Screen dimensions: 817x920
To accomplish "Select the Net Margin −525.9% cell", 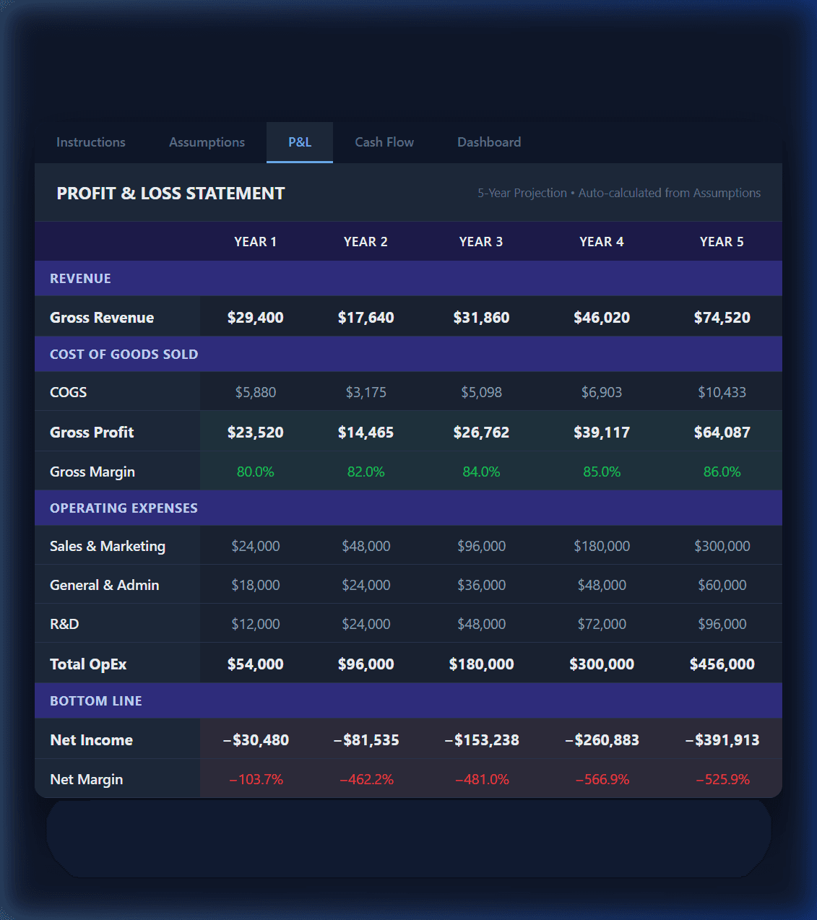I will [x=722, y=778].
